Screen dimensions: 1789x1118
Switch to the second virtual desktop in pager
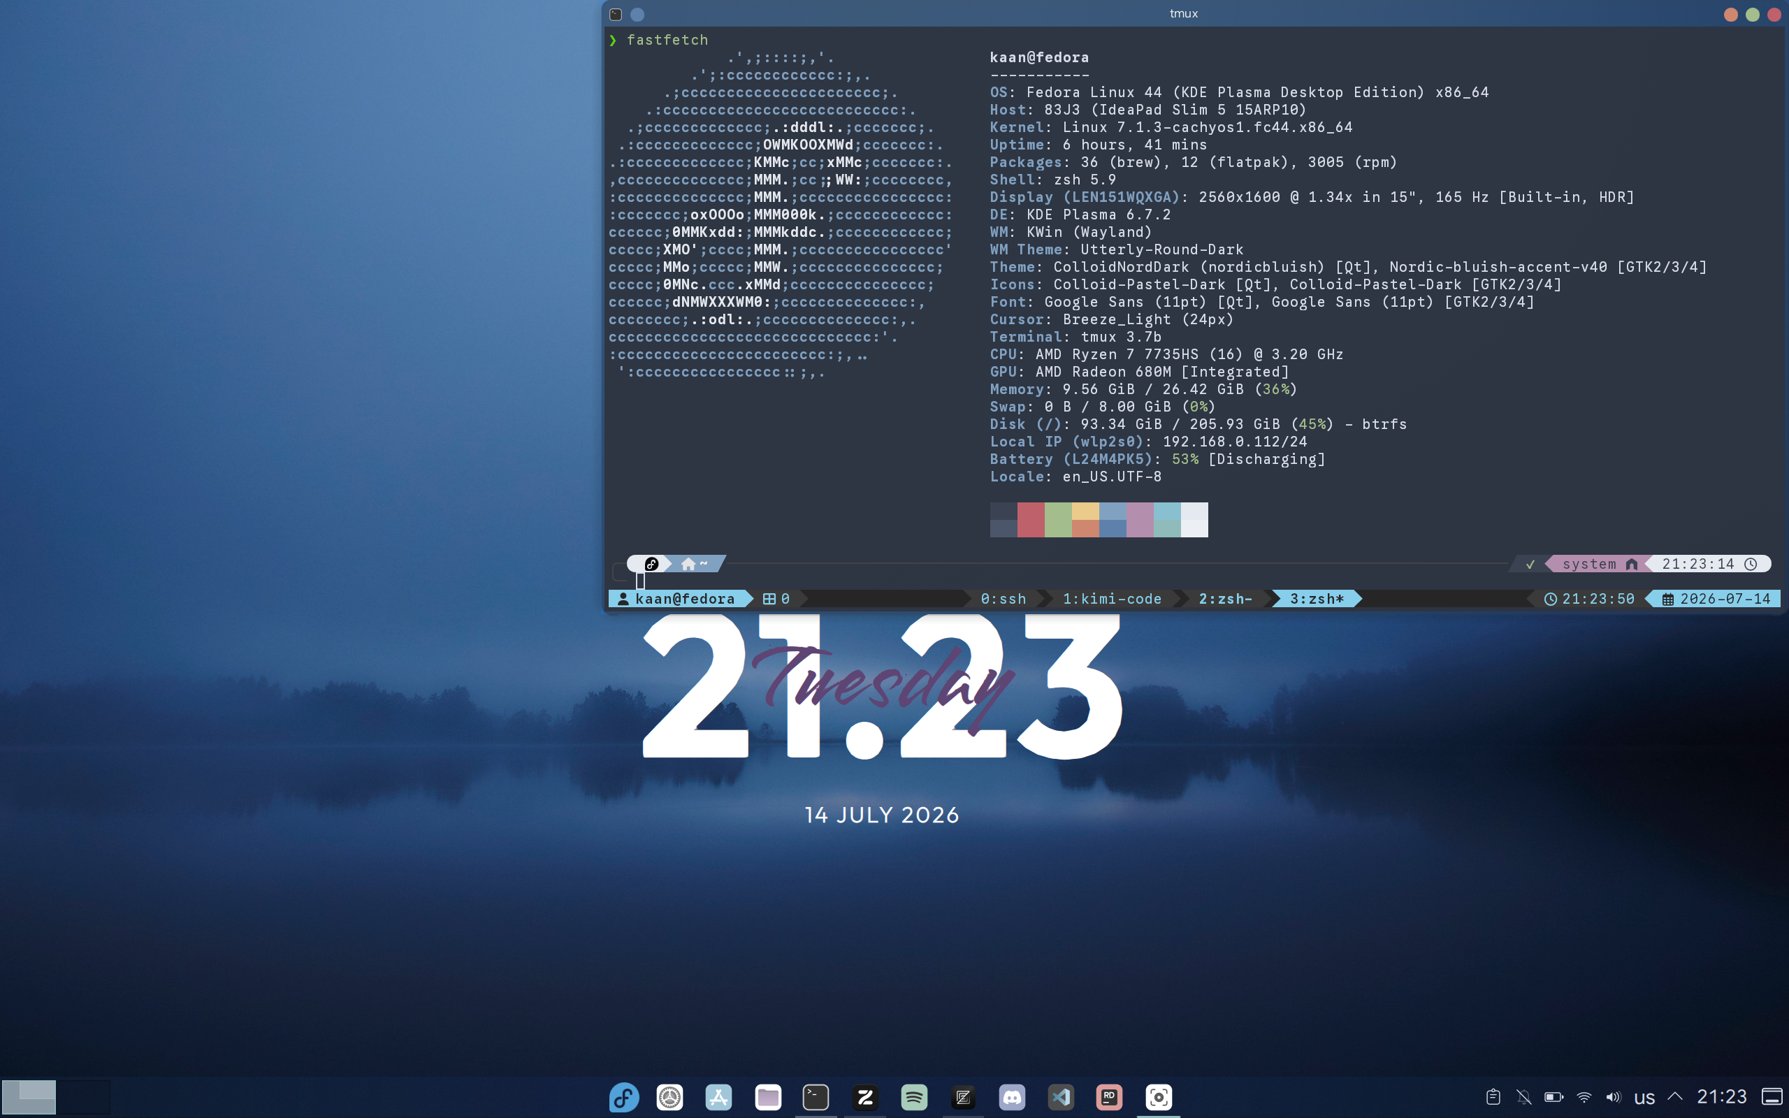pyautogui.click(x=84, y=1096)
